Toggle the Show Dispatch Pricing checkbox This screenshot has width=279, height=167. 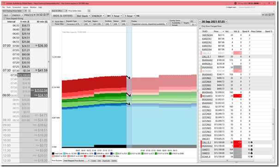click(5, 18)
